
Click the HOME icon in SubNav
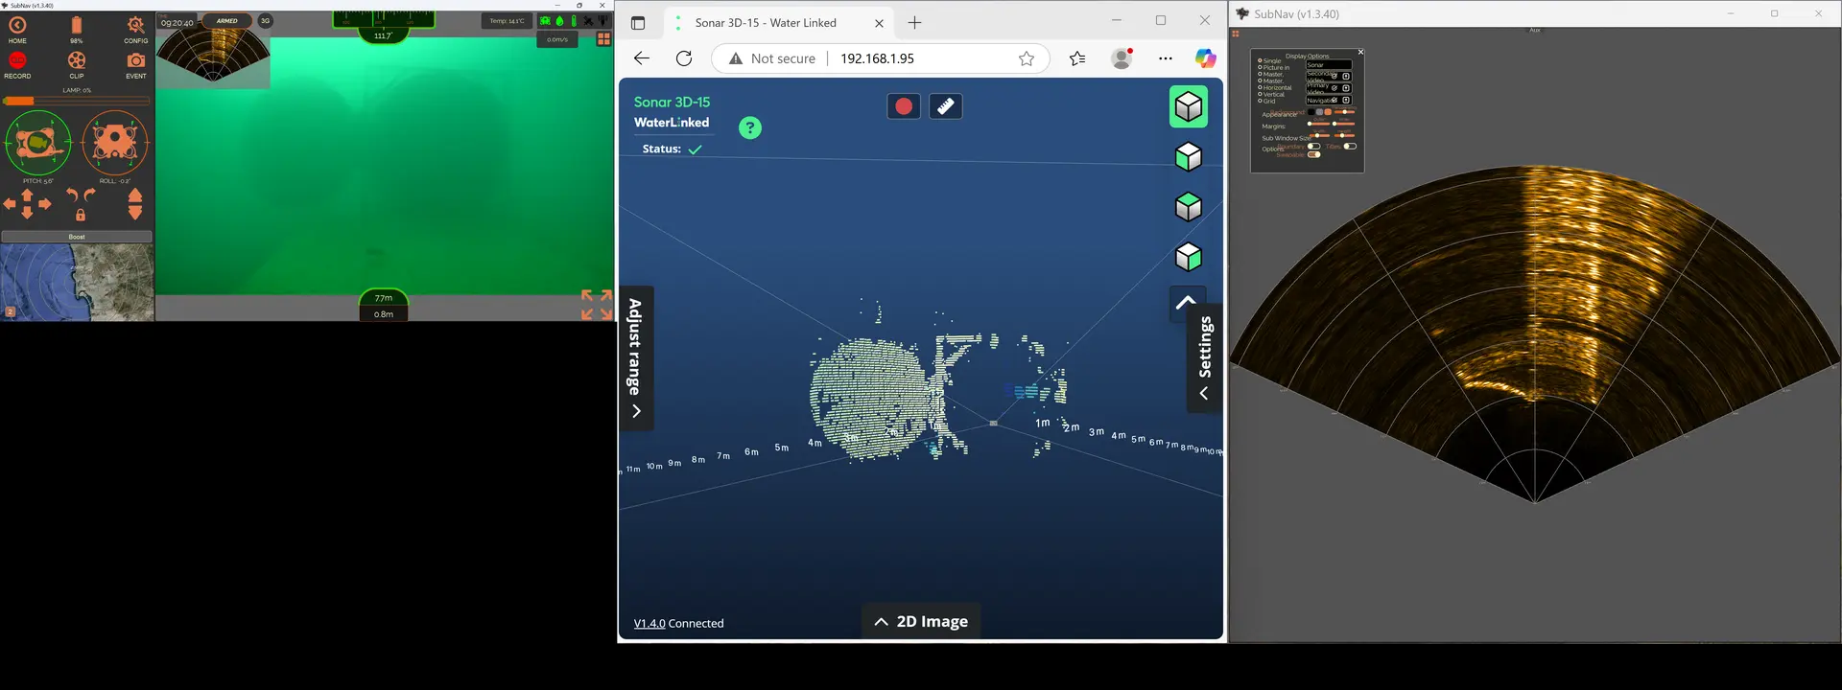[x=17, y=26]
